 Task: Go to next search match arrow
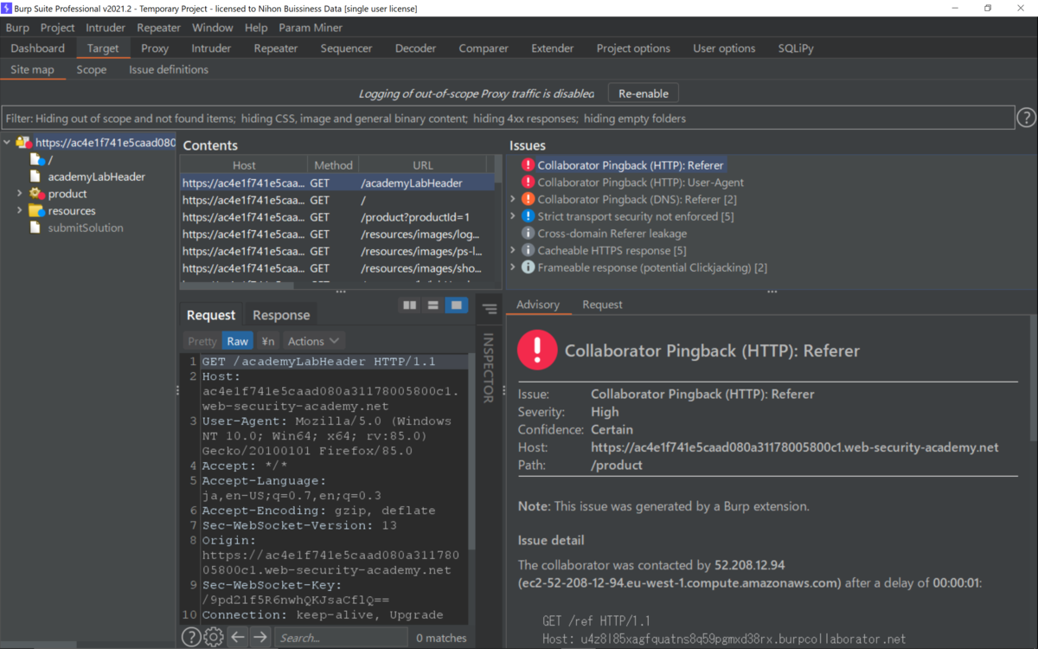[260, 638]
